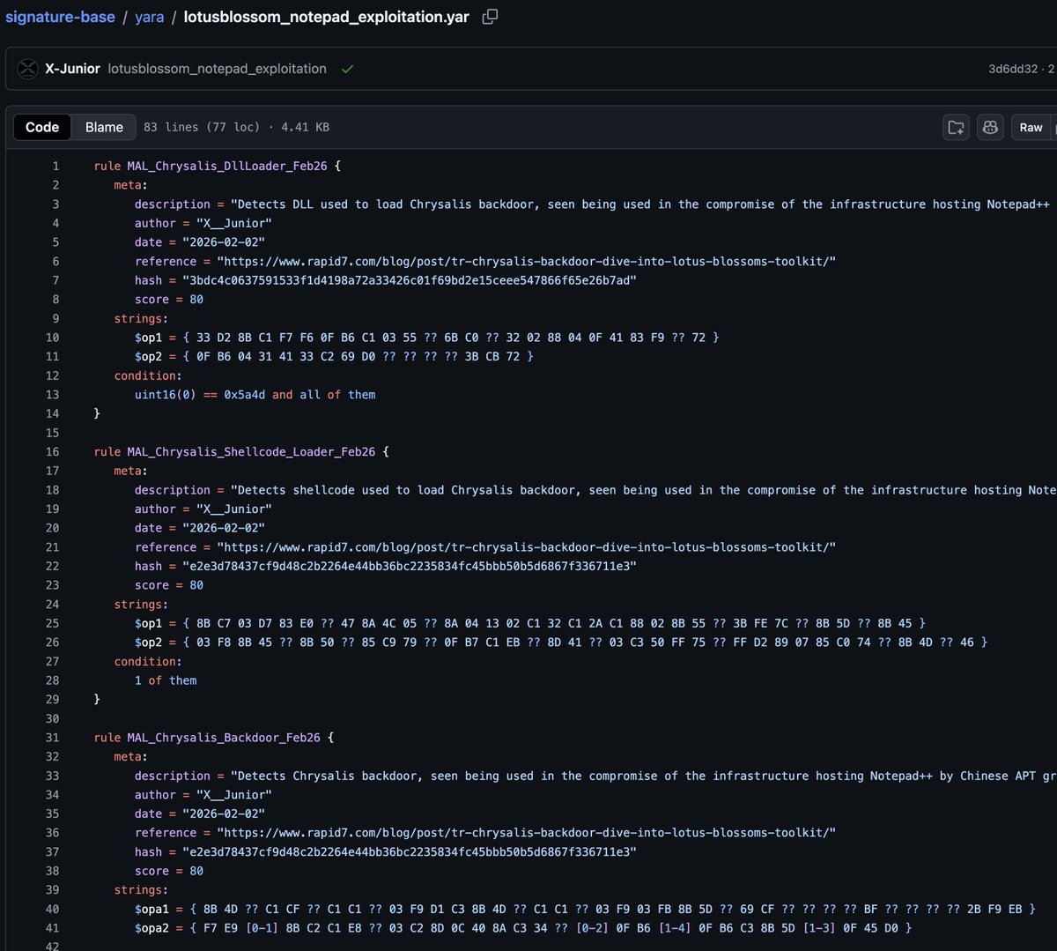Click the $op2 hex string on line 11

coord(358,356)
